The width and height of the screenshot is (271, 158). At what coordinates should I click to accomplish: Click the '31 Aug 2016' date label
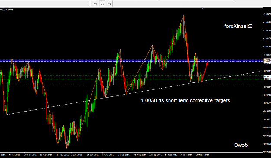coord(140,155)
